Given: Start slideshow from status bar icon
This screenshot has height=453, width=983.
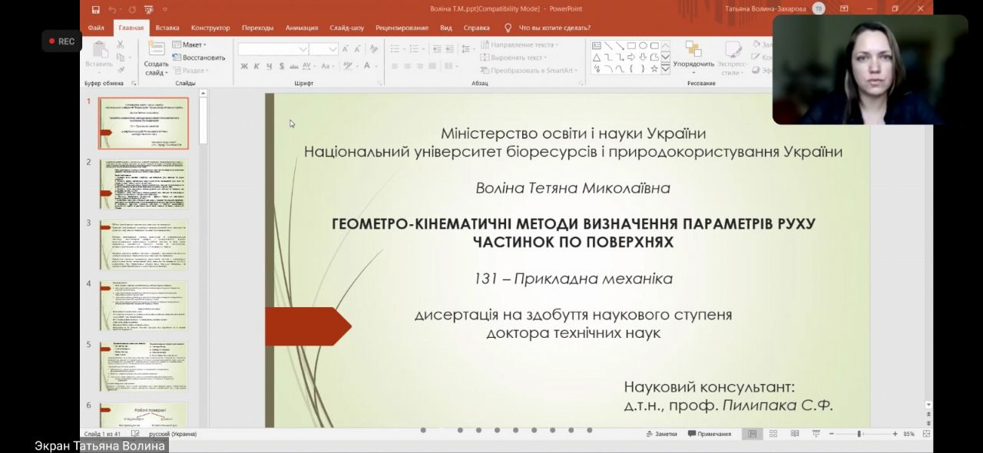Looking at the screenshot, I should tap(816, 434).
